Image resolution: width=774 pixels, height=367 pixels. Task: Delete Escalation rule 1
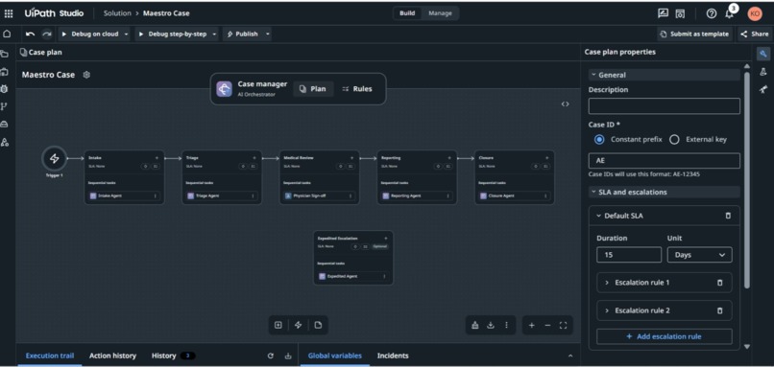coord(719,283)
